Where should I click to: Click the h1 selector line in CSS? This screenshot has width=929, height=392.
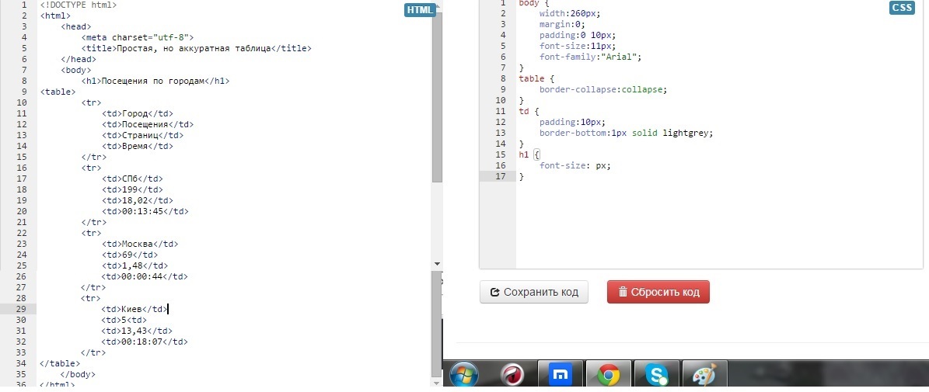tap(529, 155)
